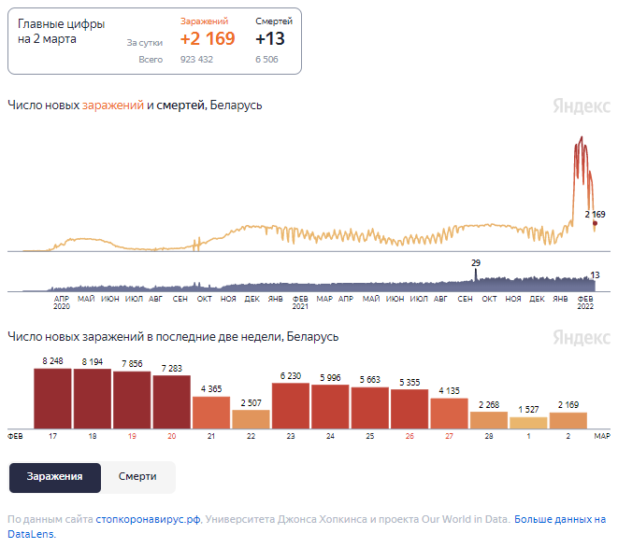Select the 4 135 bar for February 27
The width and height of the screenshot is (618, 548).
[x=449, y=413]
